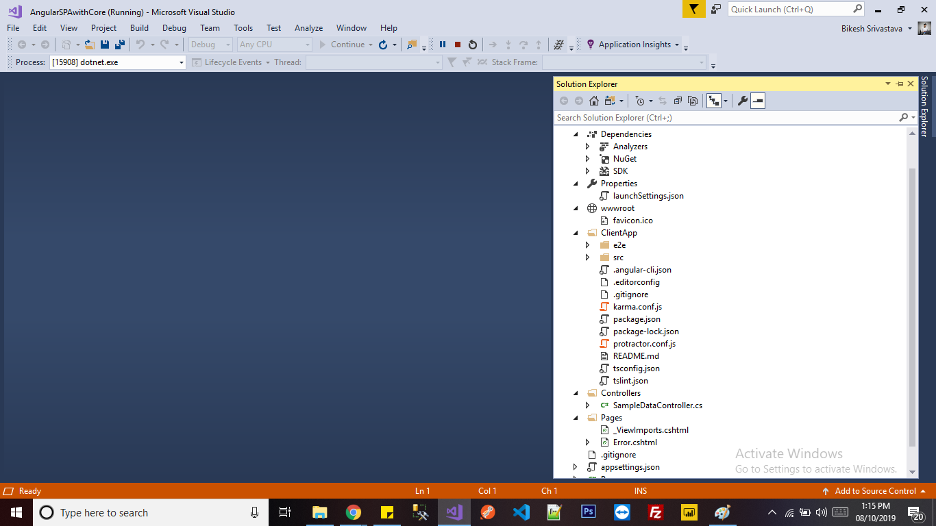Click the Home icon in Solution Explorer toolbar
936x526 pixels.
pos(593,100)
